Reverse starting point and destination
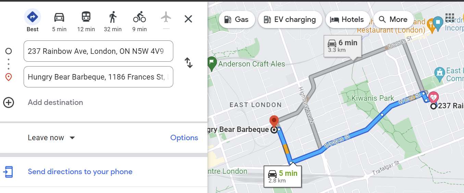464x193 pixels. pyautogui.click(x=189, y=63)
